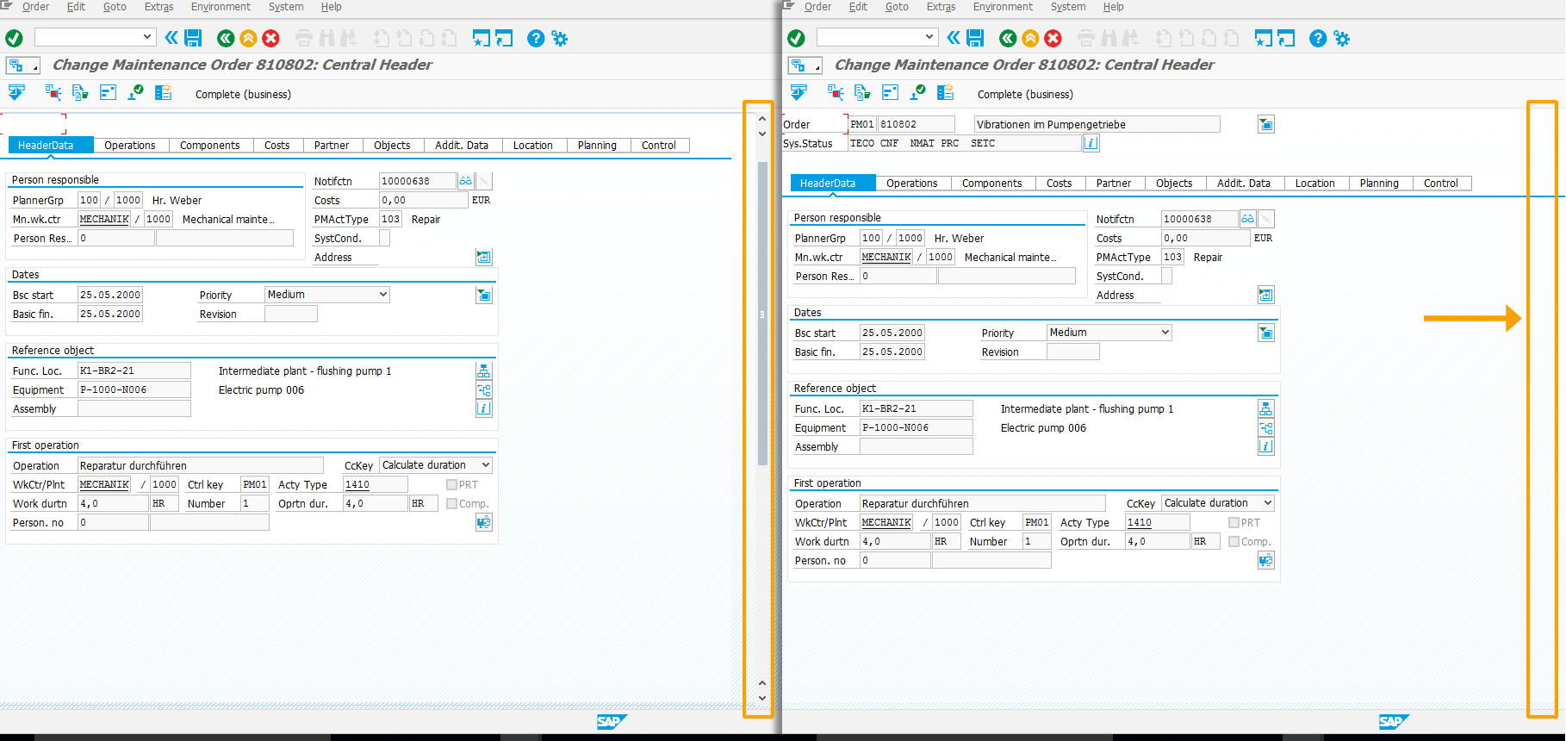The image size is (1566, 741).
Task: Save the order in right window
Action: [x=975, y=38]
